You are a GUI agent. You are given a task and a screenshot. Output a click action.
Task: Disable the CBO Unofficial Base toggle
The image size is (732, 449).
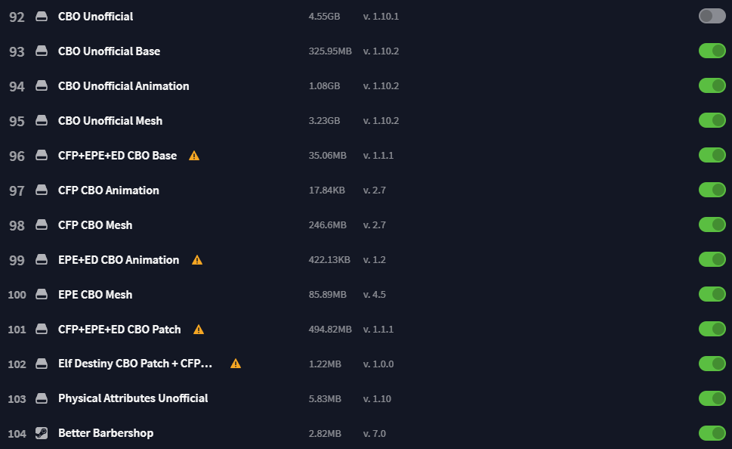click(x=712, y=51)
